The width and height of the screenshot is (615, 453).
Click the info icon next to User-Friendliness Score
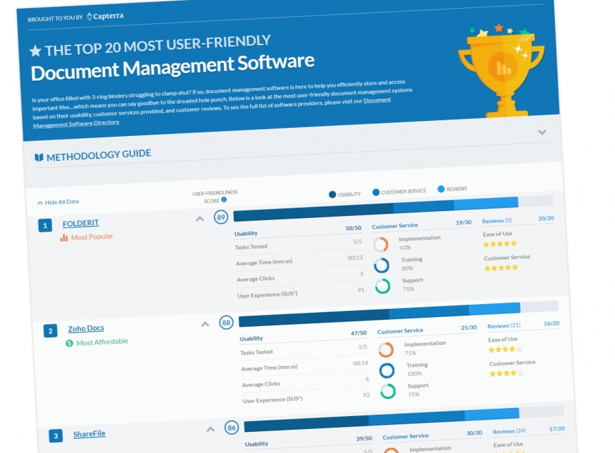click(224, 200)
